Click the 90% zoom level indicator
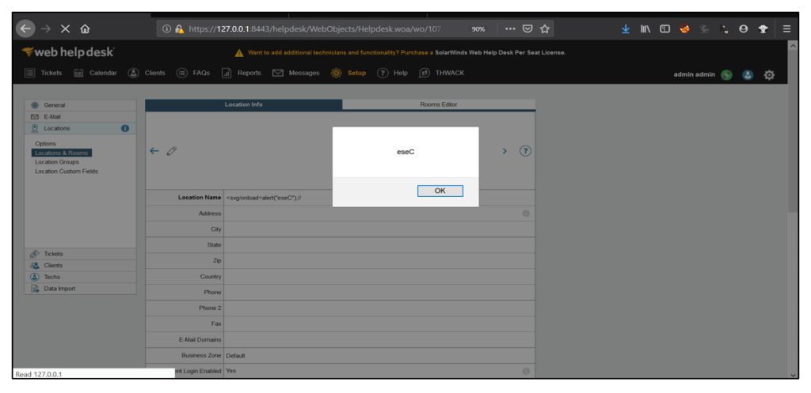This screenshot has height=393, width=811. pos(478,29)
